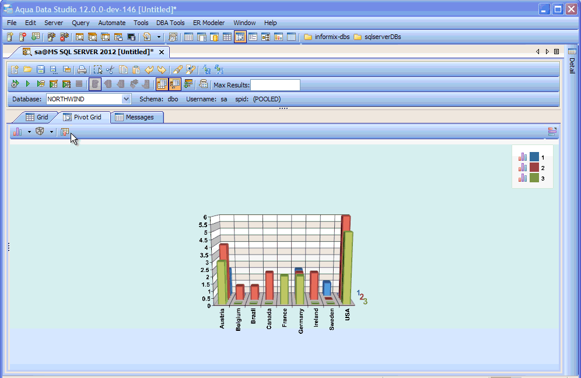Screen dimensions: 581x378
Task: Click the script output icon beside Max Results
Action: point(203,84)
